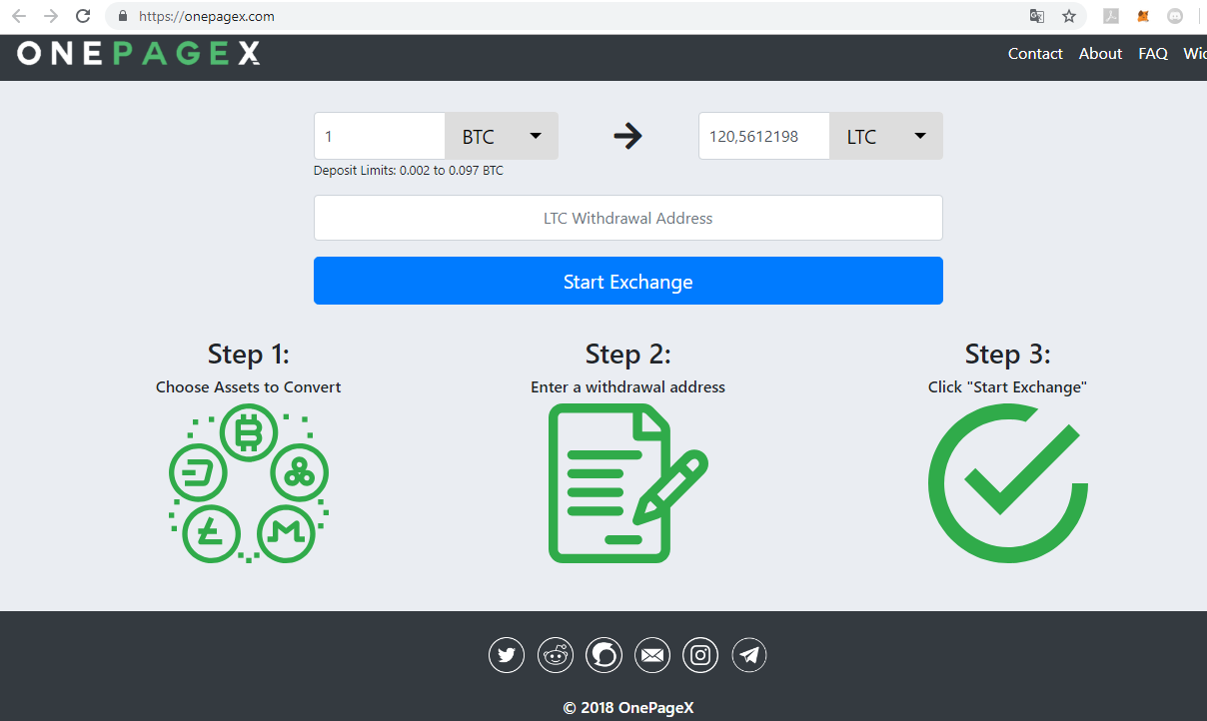Click the Discord-style extension icon

pyautogui.click(x=1175, y=16)
